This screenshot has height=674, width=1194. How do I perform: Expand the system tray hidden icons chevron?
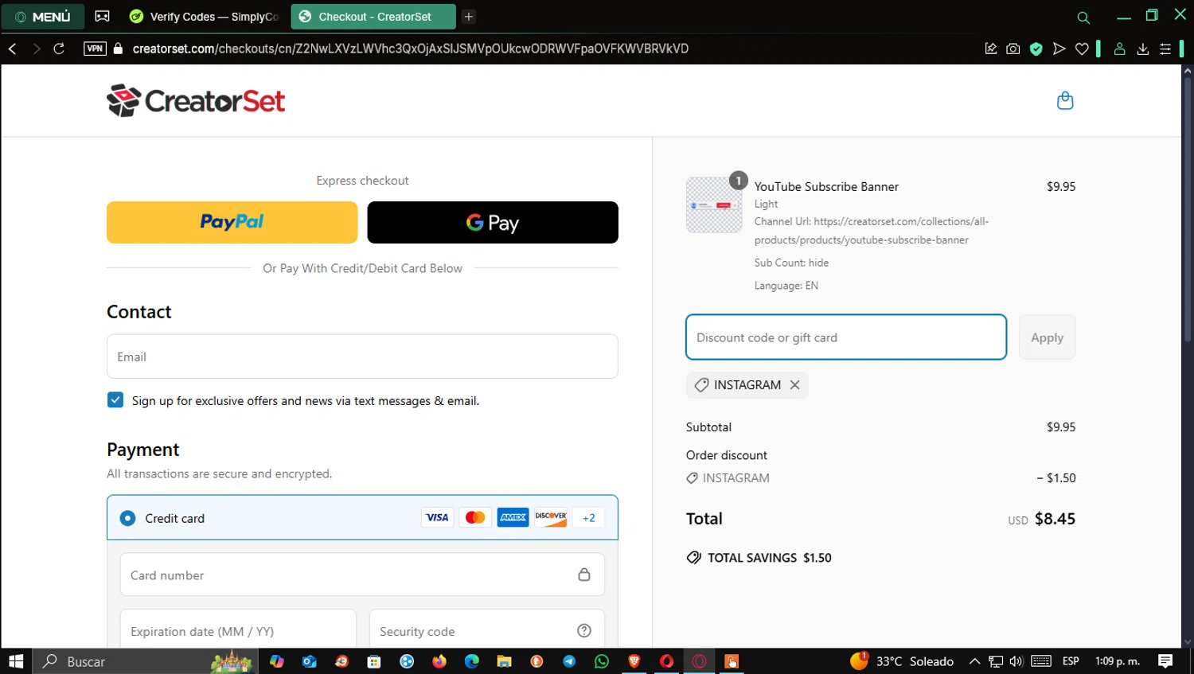(x=974, y=661)
